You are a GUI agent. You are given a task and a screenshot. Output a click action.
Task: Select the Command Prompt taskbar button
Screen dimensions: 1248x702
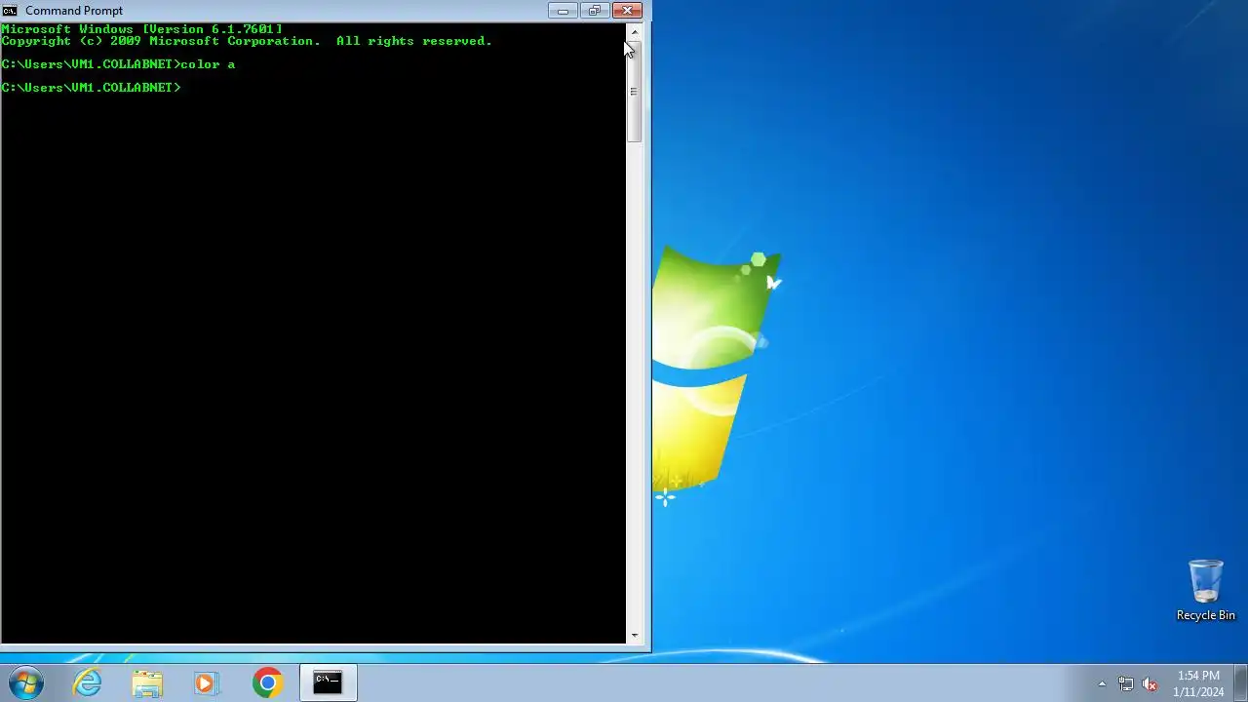328,682
